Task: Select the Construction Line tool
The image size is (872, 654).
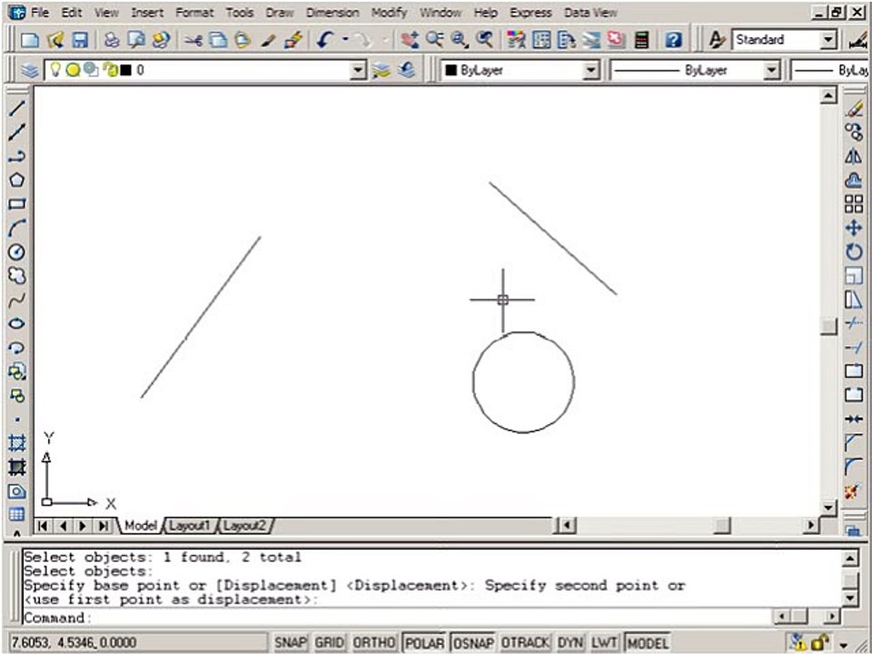Action: [16, 133]
